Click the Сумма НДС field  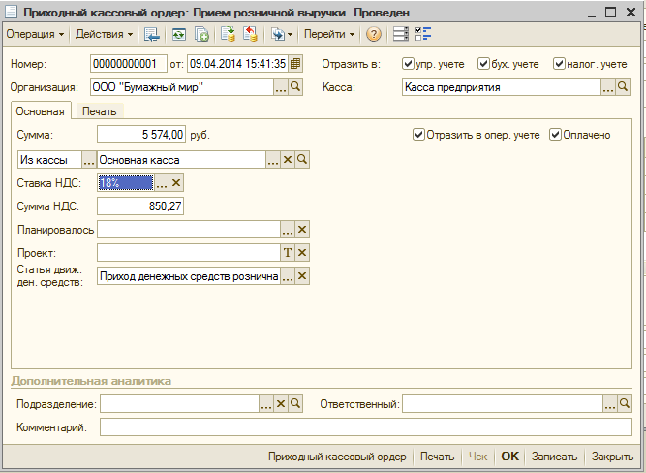[x=140, y=206]
